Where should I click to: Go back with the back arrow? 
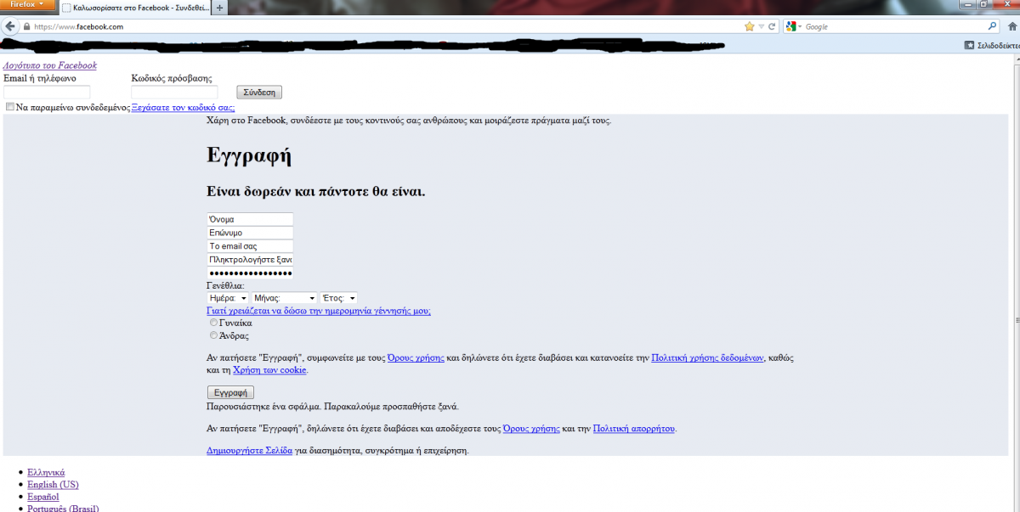[x=10, y=26]
